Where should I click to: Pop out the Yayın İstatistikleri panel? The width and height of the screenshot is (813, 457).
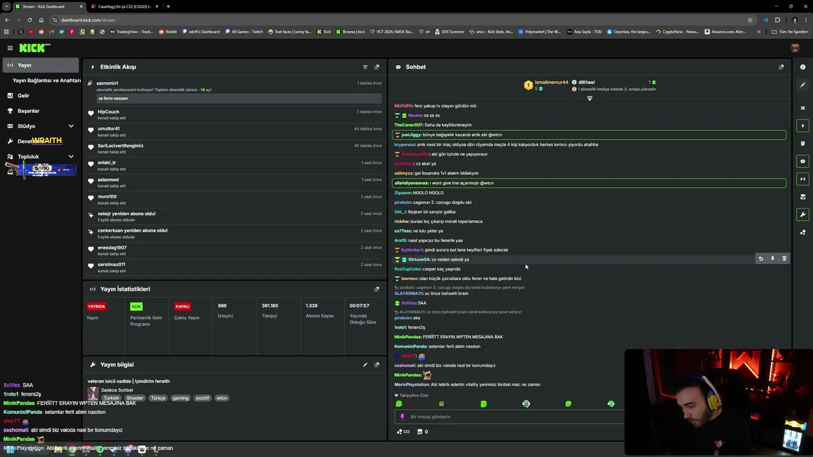377,289
